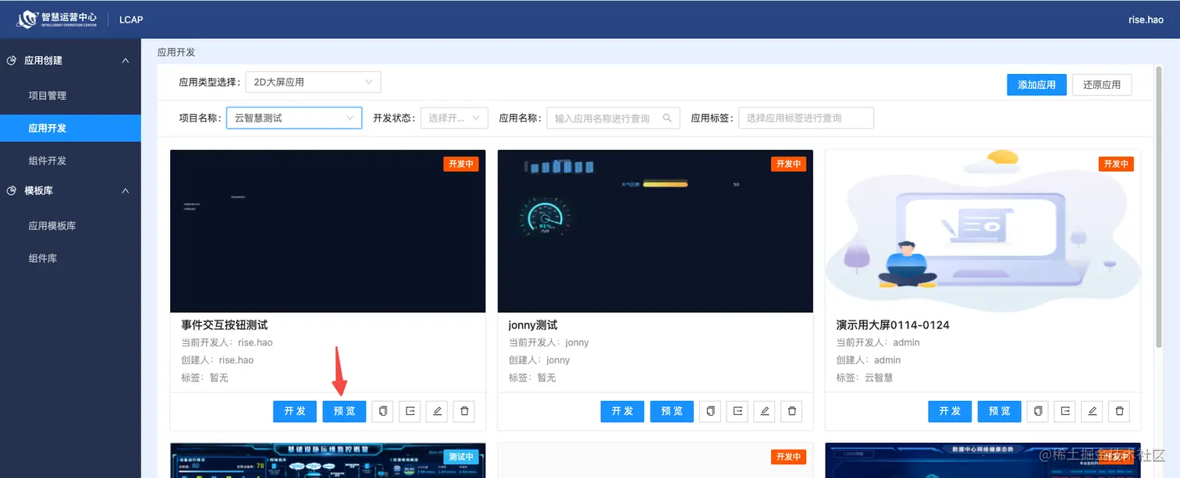The height and width of the screenshot is (478, 1180).
Task: Click the 应用创建 pie icon in sidebar
Action: 12,60
